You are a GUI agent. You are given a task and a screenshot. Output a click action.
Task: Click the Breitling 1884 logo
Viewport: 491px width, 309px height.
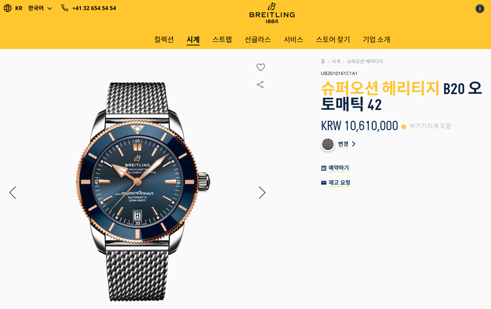coord(272,13)
